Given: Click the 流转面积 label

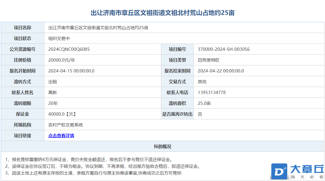Looking at the screenshot, I should [x=177, y=103].
